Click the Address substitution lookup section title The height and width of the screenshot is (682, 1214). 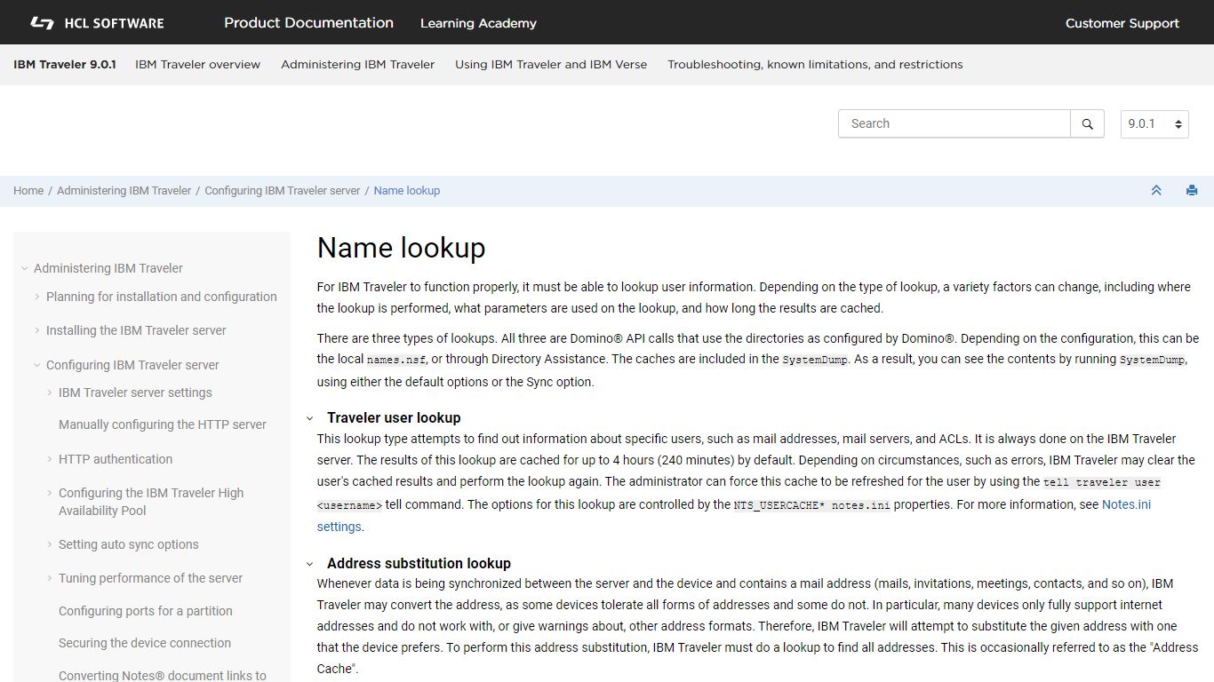[419, 563]
